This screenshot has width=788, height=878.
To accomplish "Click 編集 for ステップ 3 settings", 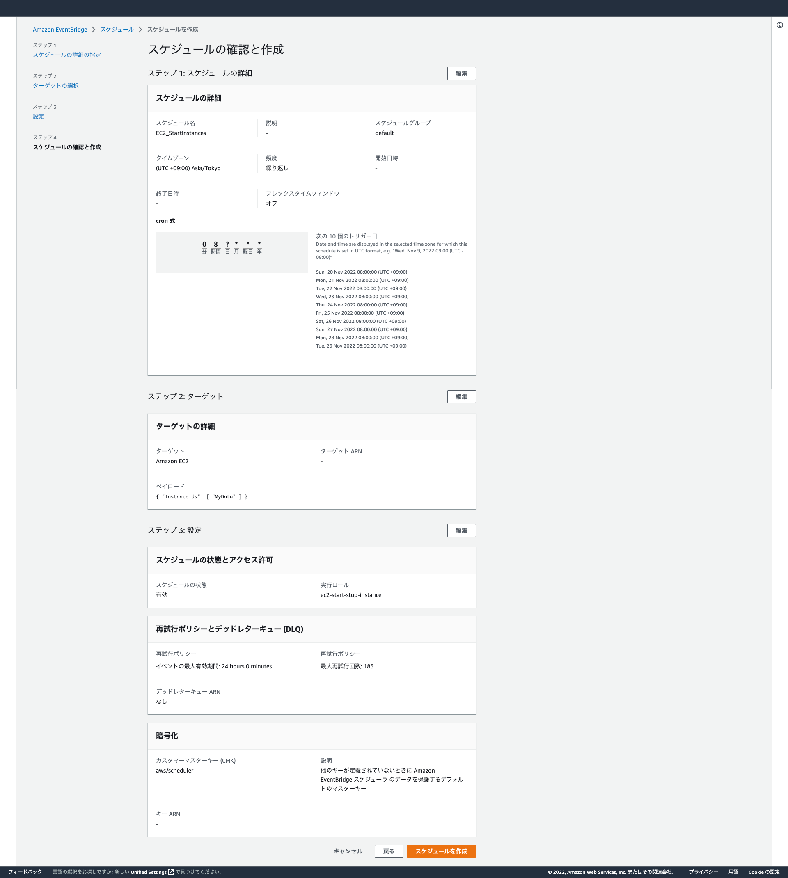I will pyautogui.click(x=461, y=530).
